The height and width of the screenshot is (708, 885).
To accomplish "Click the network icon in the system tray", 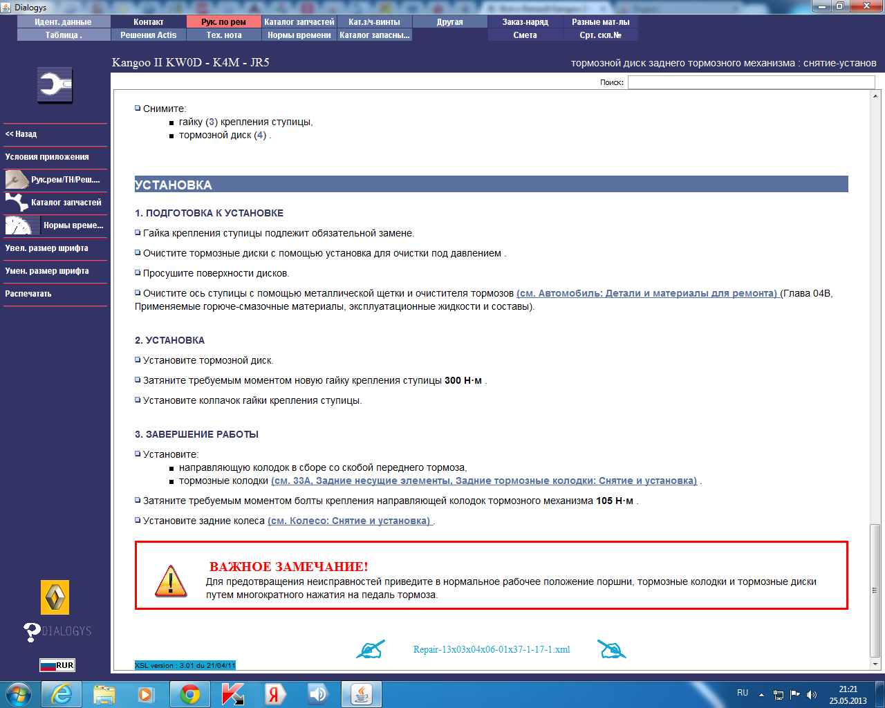I will click(779, 695).
